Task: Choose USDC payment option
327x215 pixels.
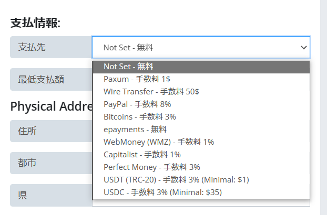Action: click(x=201, y=192)
